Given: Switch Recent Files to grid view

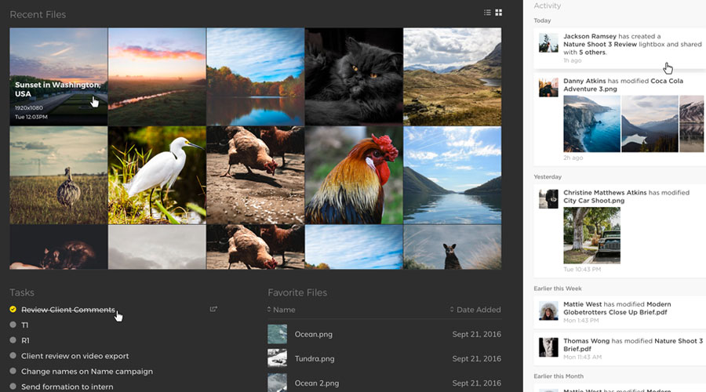Looking at the screenshot, I should point(498,13).
